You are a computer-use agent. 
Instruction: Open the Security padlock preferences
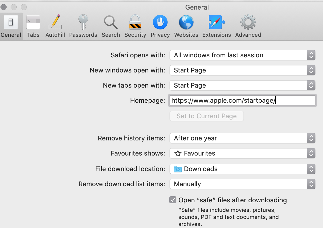(135, 26)
